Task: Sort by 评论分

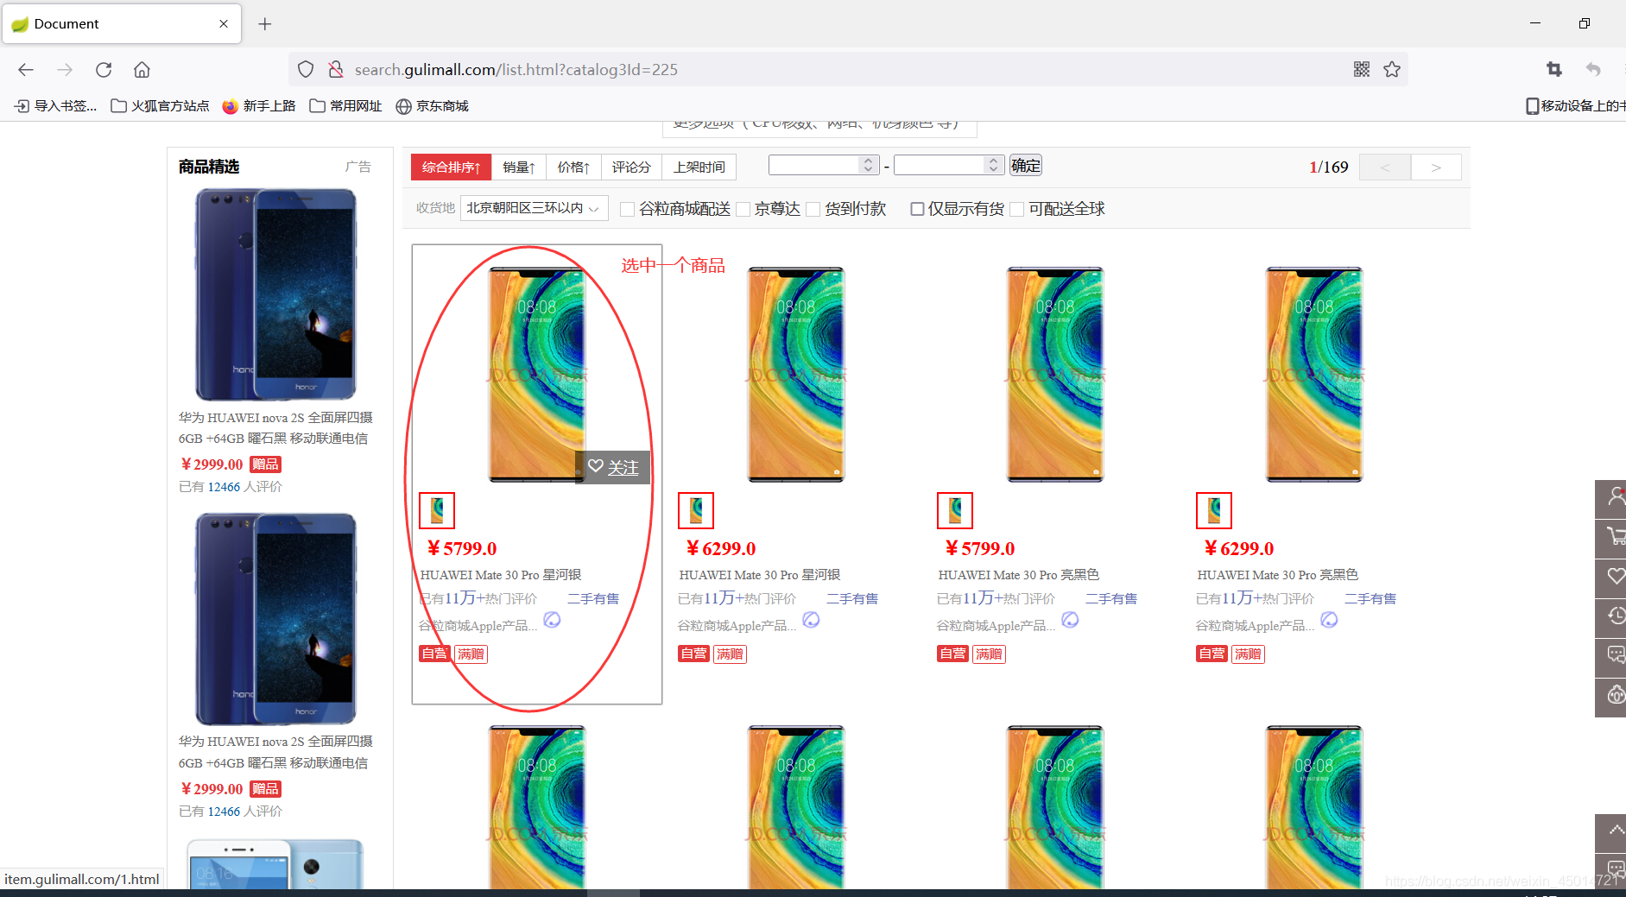Action: coord(631,167)
